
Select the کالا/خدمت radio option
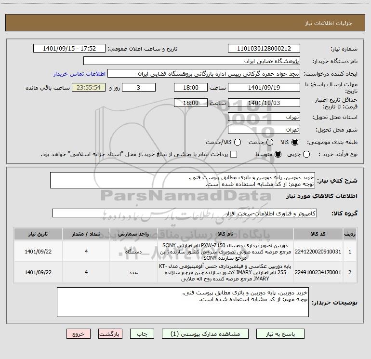pos(238,142)
